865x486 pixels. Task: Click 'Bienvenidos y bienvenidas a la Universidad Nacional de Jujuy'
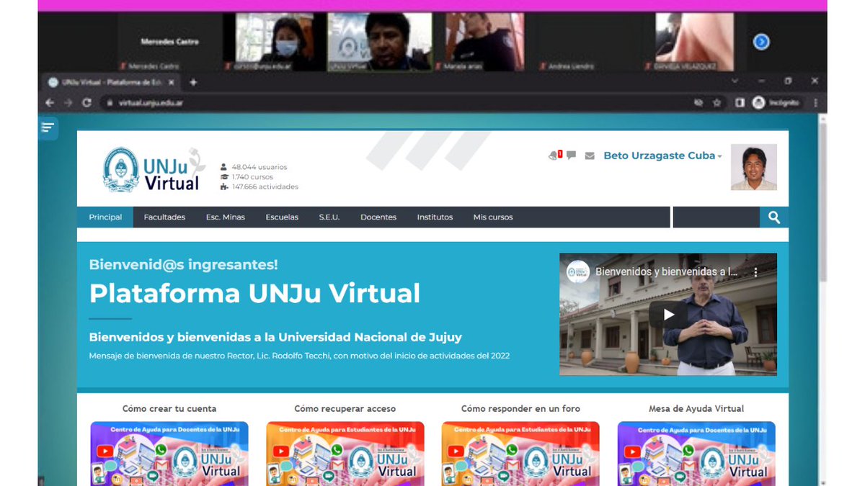point(275,337)
